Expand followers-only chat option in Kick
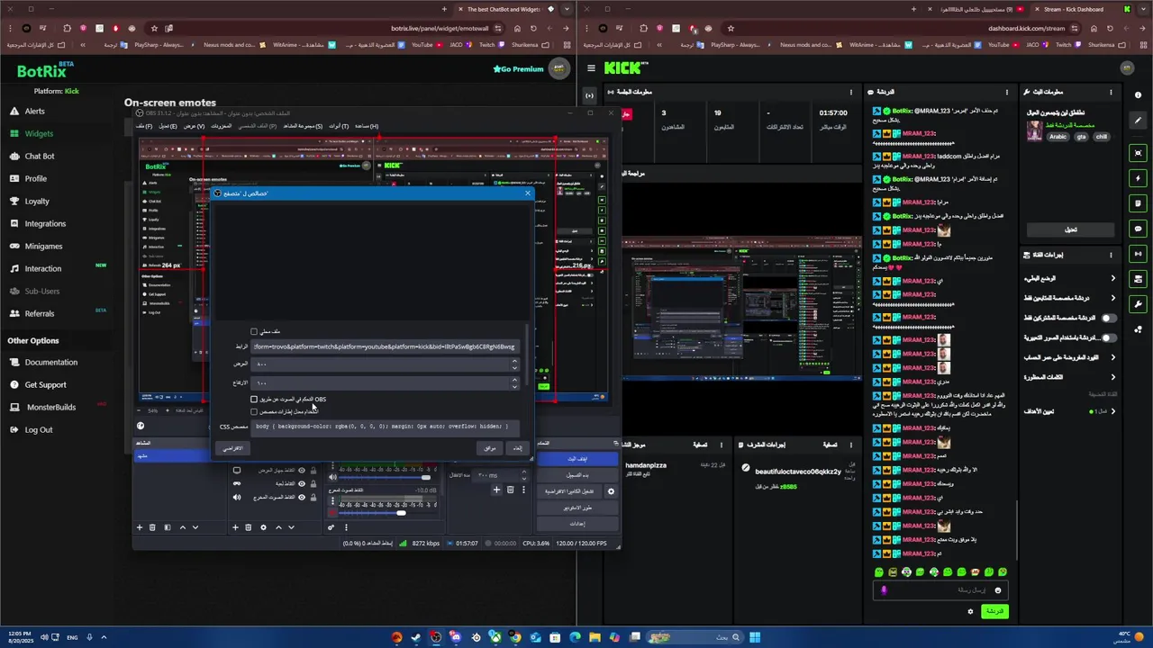This screenshot has height=648, width=1153. (1112, 298)
